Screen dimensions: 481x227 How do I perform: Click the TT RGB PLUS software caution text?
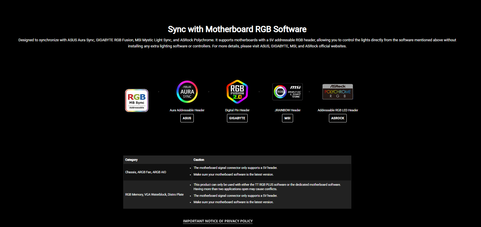point(267,187)
